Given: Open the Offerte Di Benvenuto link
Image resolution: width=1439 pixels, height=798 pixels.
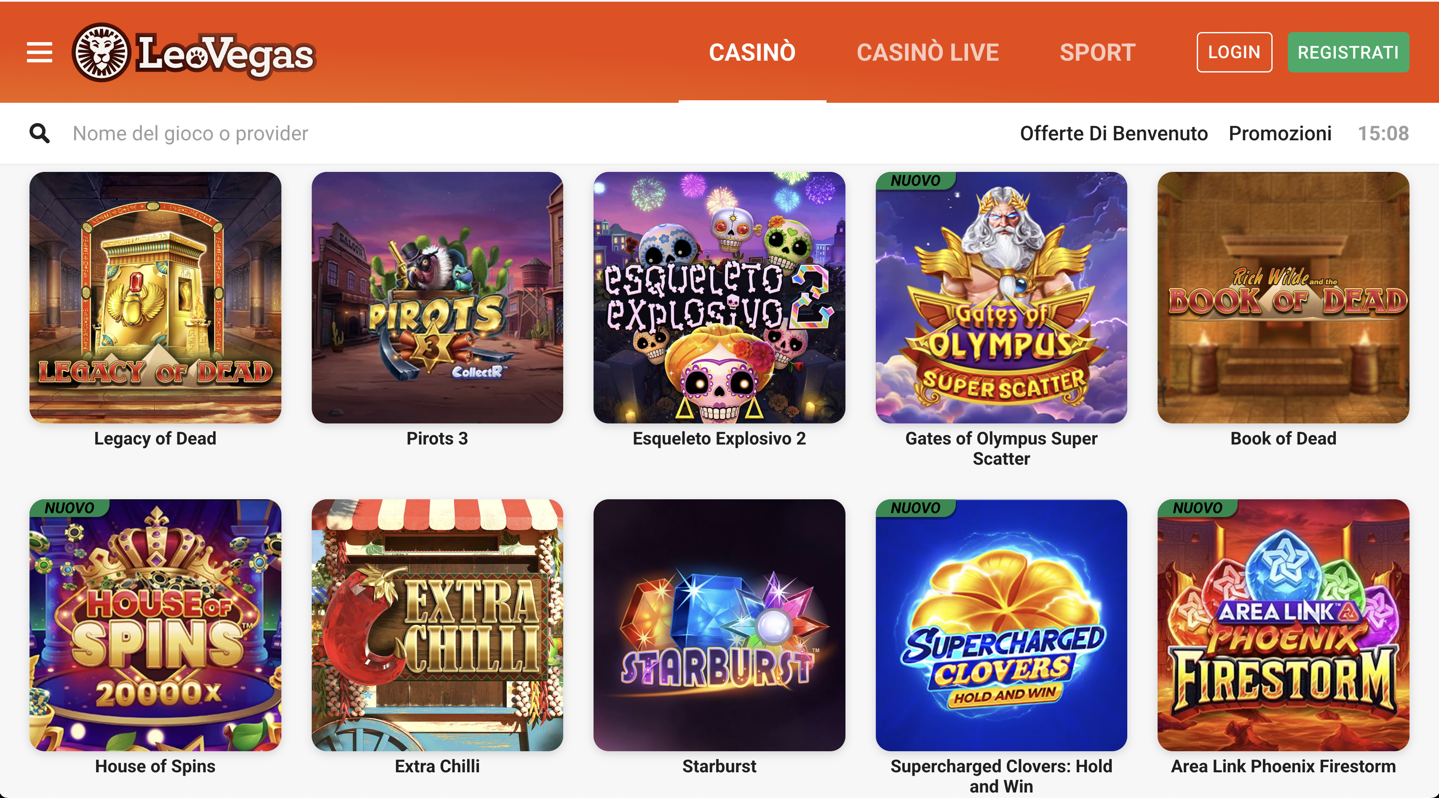Looking at the screenshot, I should point(1113,133).
